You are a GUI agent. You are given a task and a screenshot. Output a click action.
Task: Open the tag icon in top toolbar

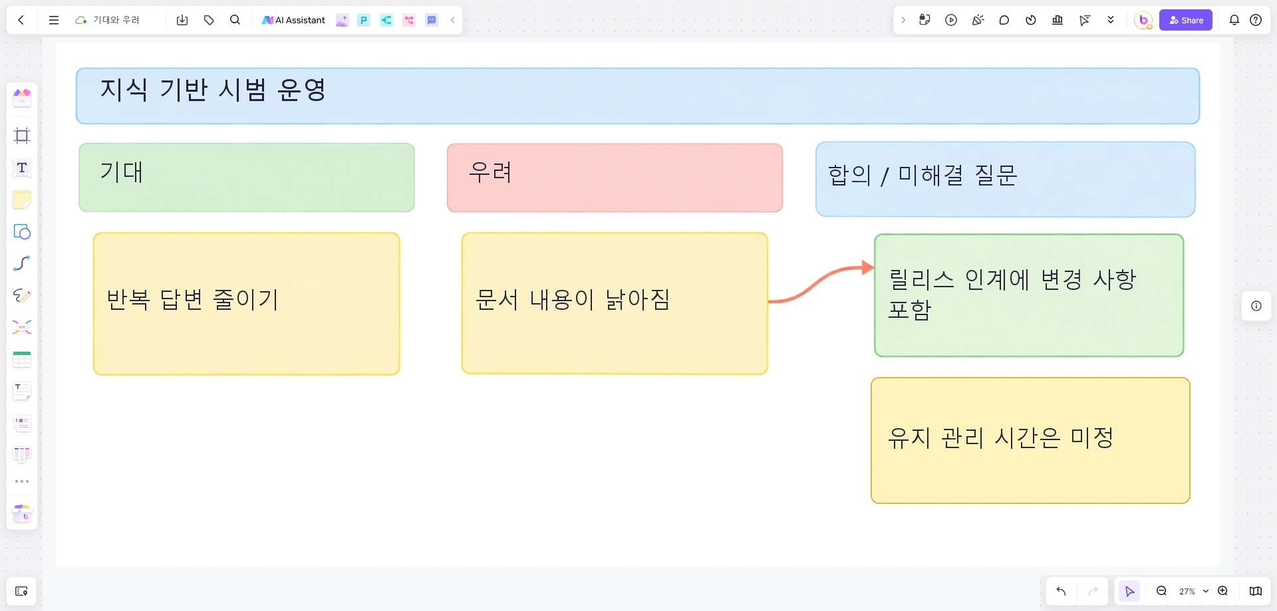pos(209,20)
